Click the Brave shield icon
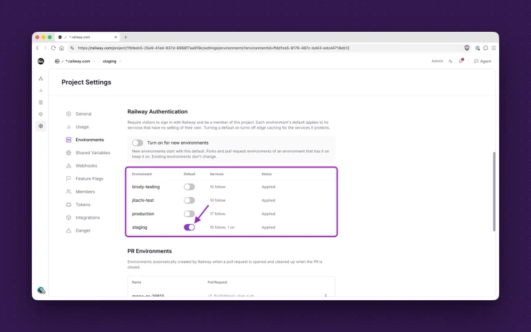531x332 pixels. tap(467, 48)
